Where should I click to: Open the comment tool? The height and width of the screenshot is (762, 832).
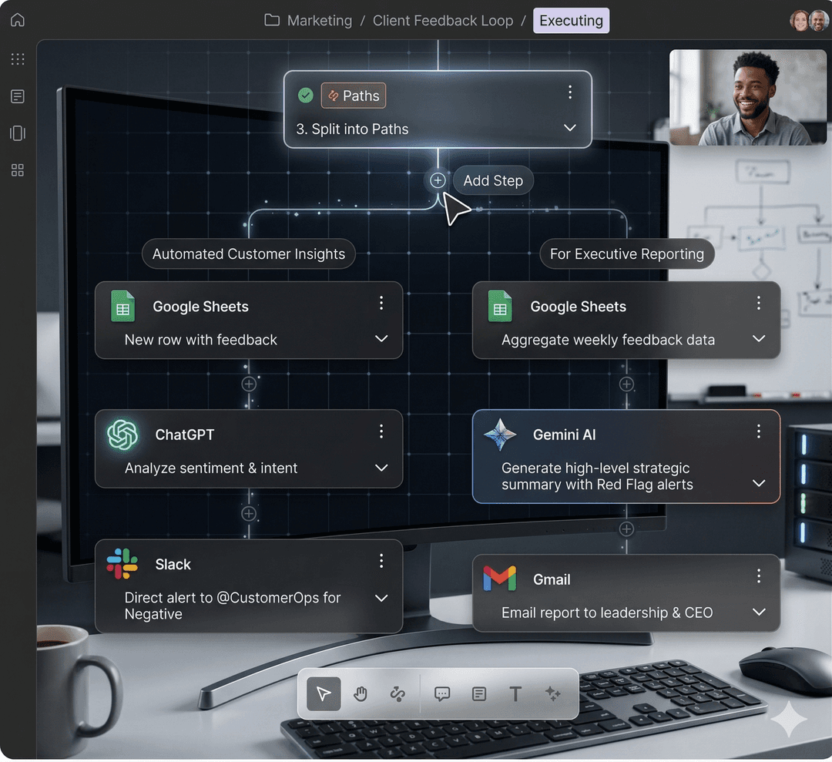point(441,693)
